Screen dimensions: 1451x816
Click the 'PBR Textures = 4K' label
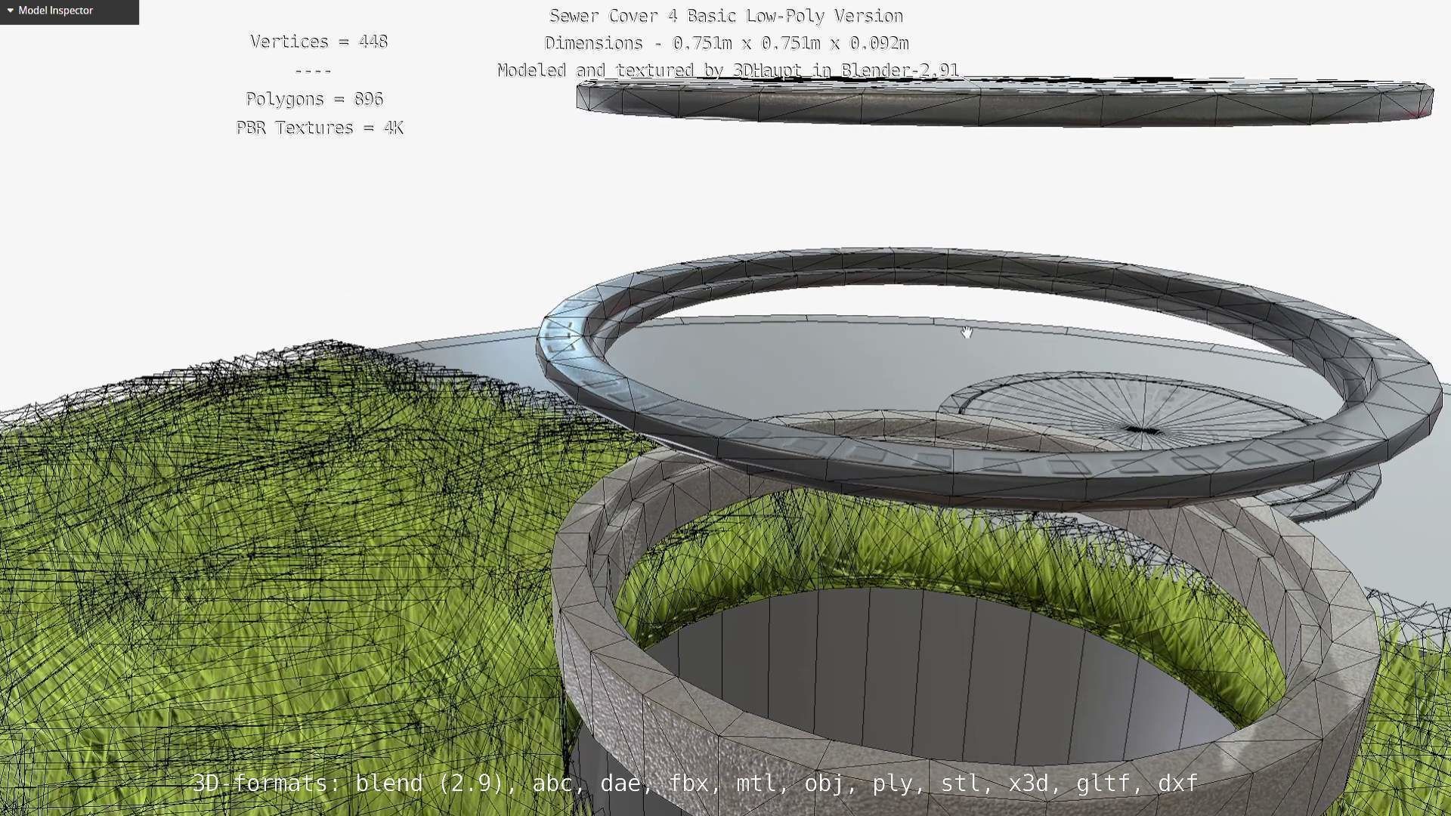(x=320, y=128)
